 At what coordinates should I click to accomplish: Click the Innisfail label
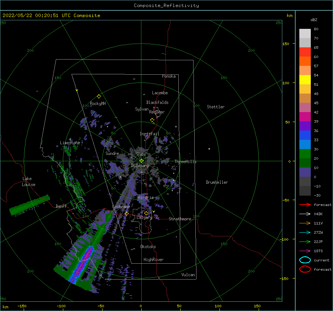pyautogui.click(x=149, y=134)
